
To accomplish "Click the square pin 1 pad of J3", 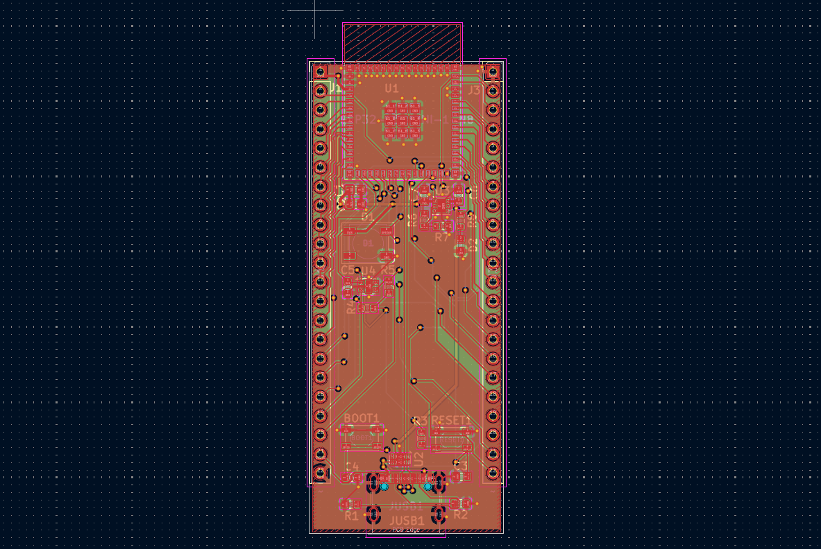I will click(x=493, y=71).
